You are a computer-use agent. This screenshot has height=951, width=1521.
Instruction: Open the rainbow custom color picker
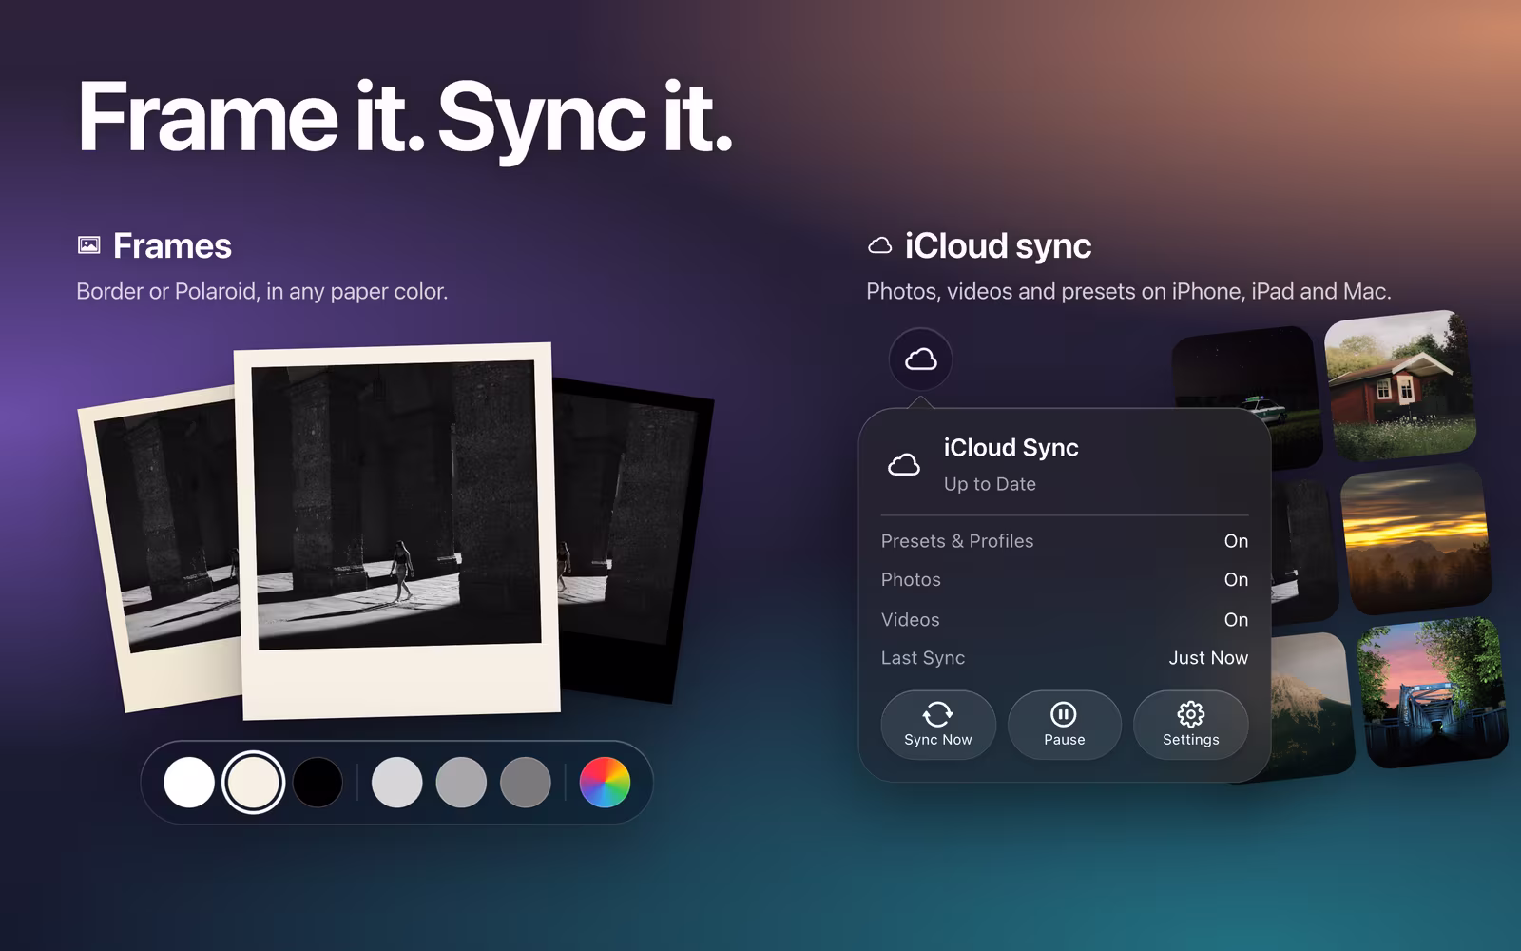[x=605, y=783]
